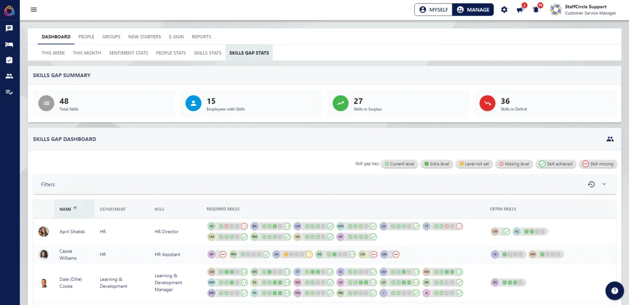Click the BS extra skill for Dale Cooke
Viewport: 629px width, 305px height.
(x=508, y=282)
